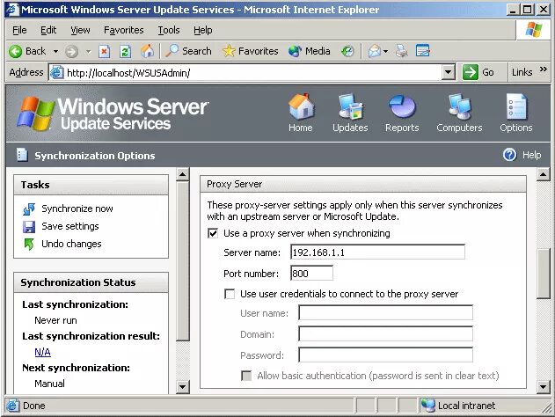555x417 pixels.
Task: Expand the Links toolbar chevron
Action: tap(544, 69)
